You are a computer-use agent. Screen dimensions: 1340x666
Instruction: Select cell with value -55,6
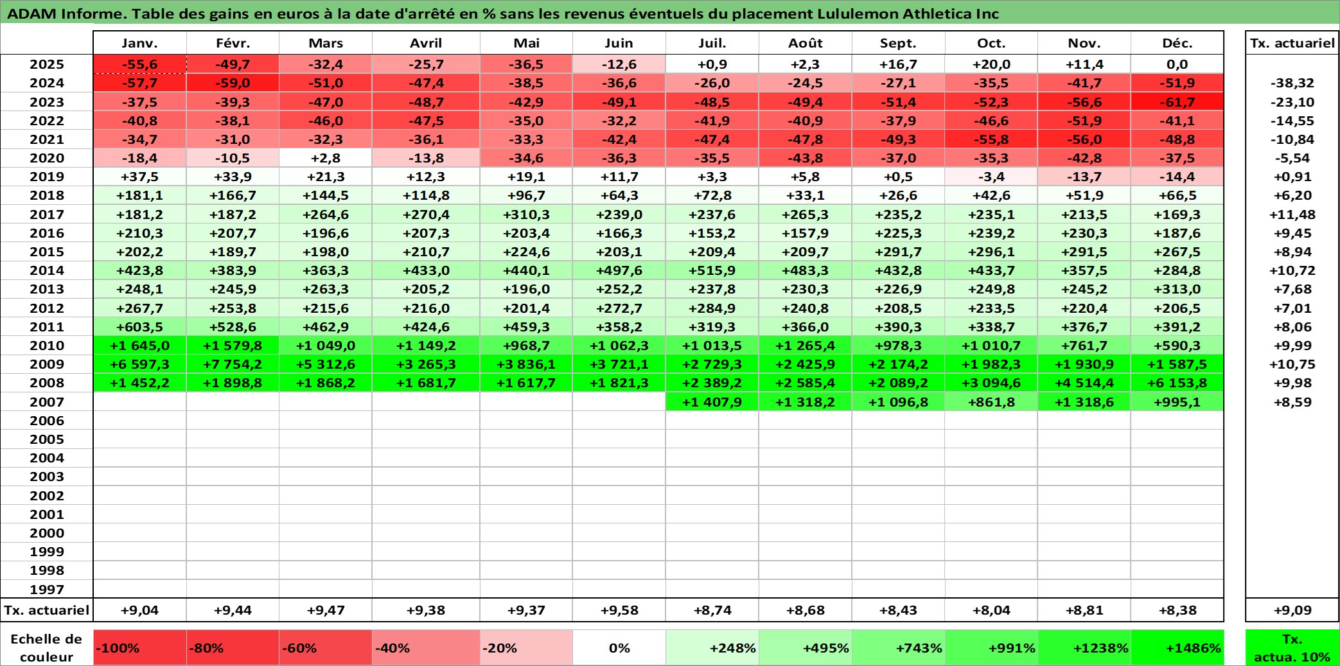[139, 64]
